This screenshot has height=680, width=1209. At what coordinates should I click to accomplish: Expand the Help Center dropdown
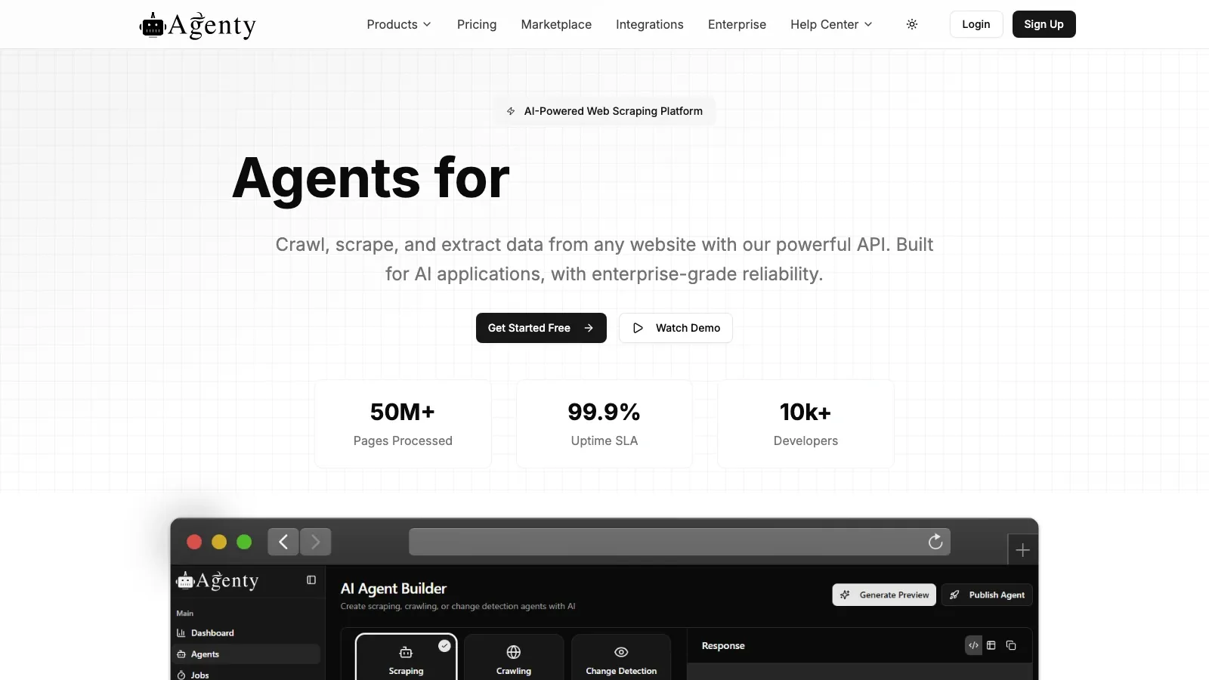click(x=831, y=24)
